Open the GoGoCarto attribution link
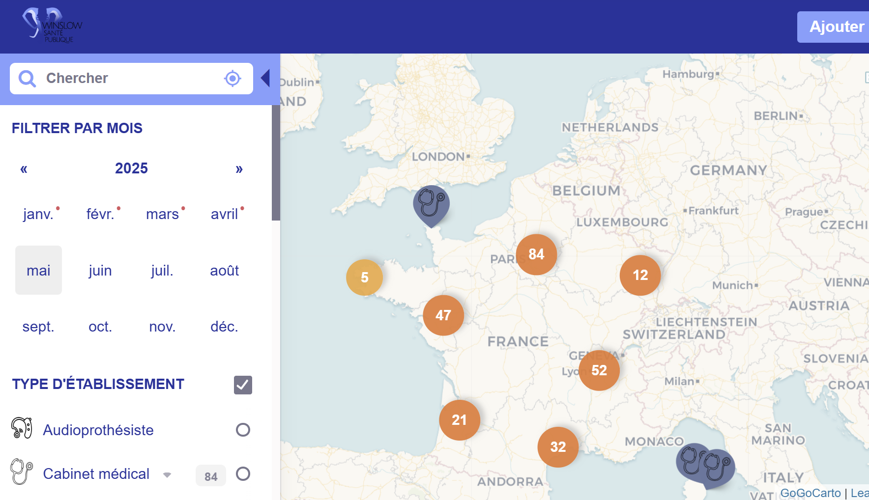 (x=810, y=493)
